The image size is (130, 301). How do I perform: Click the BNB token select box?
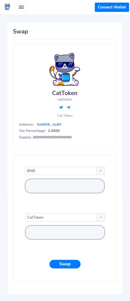[61, 171]
